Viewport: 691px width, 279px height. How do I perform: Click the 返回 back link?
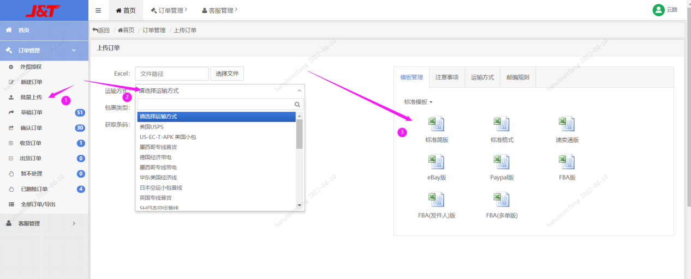coord(101,30)
